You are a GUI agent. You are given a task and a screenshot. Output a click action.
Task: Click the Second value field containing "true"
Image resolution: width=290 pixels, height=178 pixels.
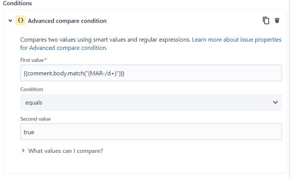pos(151,132)
